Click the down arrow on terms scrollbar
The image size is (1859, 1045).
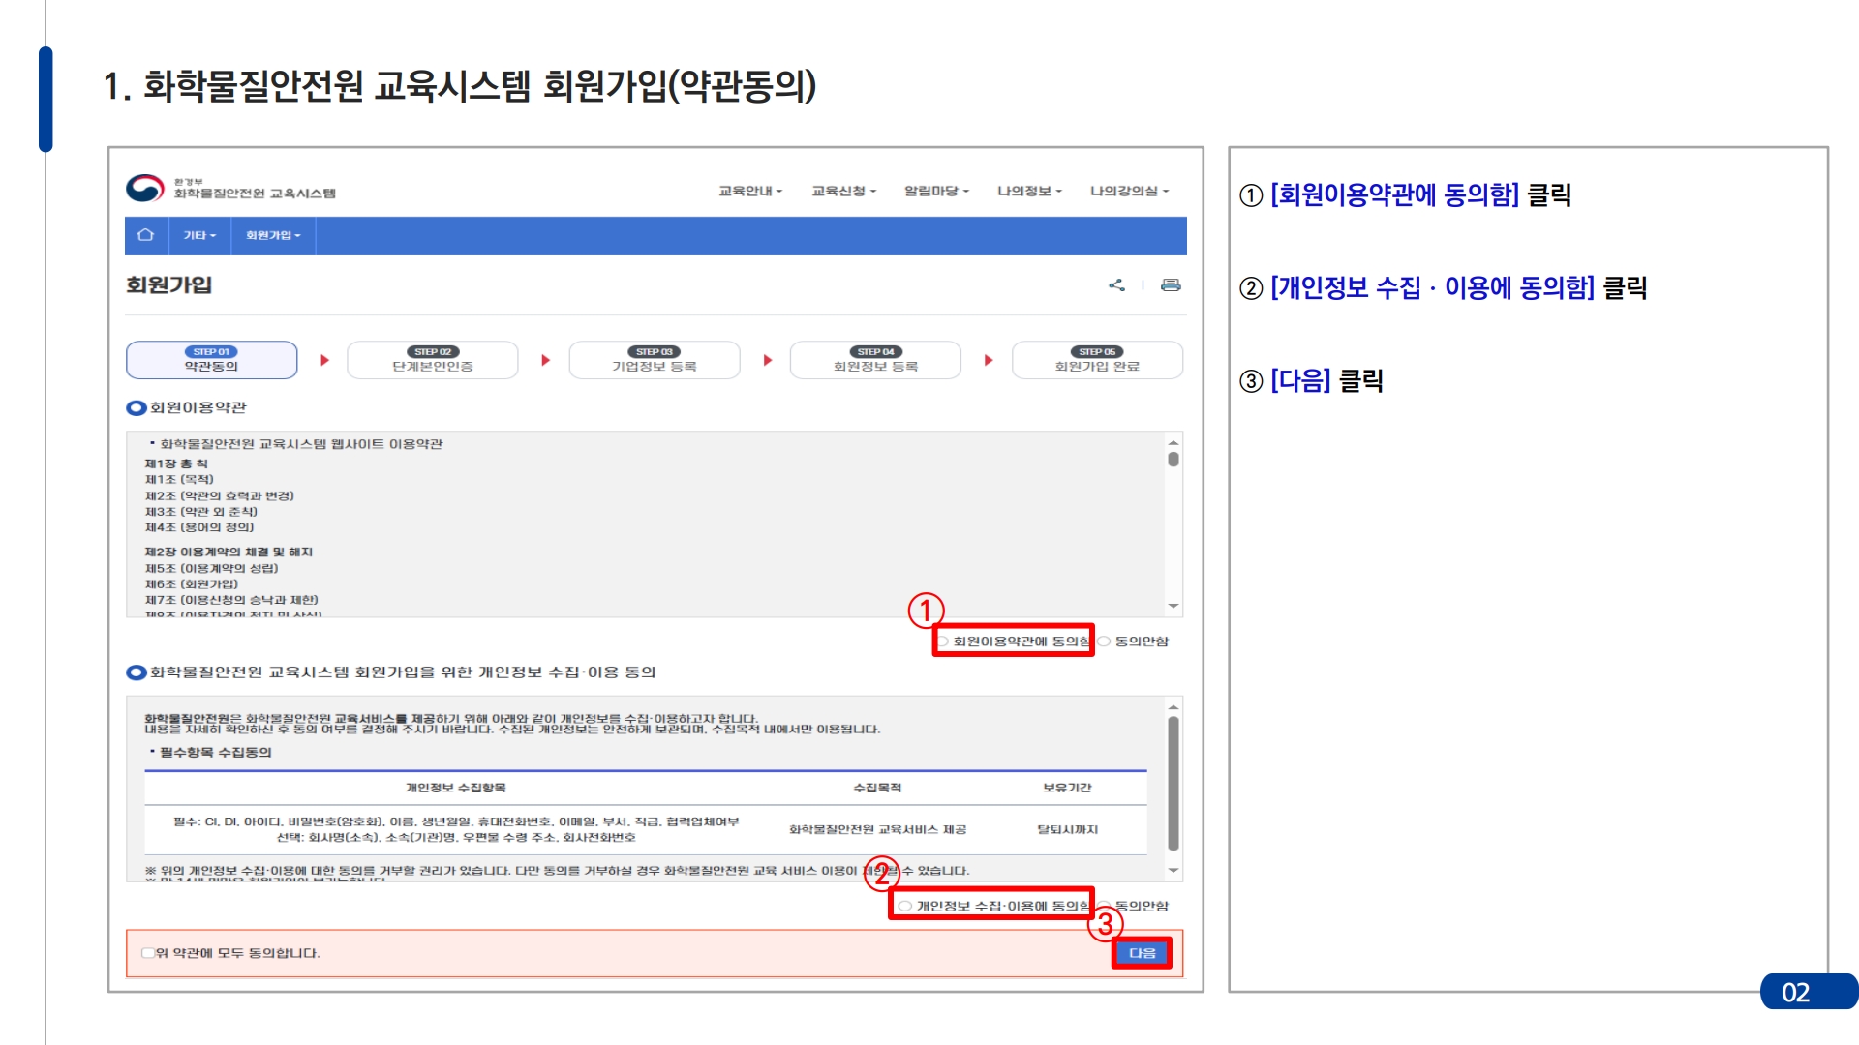(x=1173, y=606)
